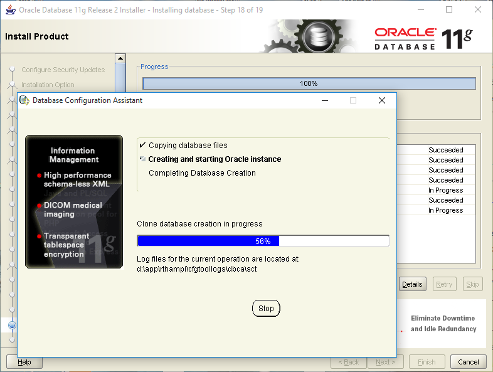Open Details in the installer window

(x=412, y=284)
